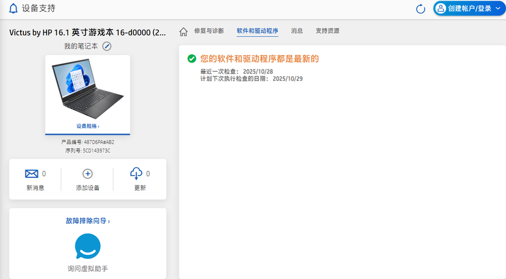The width and height of the screenshot is (506, 279).
Task: Open the 故障排除向导 link
Action: pyautogui.click(x=87, y=221)
